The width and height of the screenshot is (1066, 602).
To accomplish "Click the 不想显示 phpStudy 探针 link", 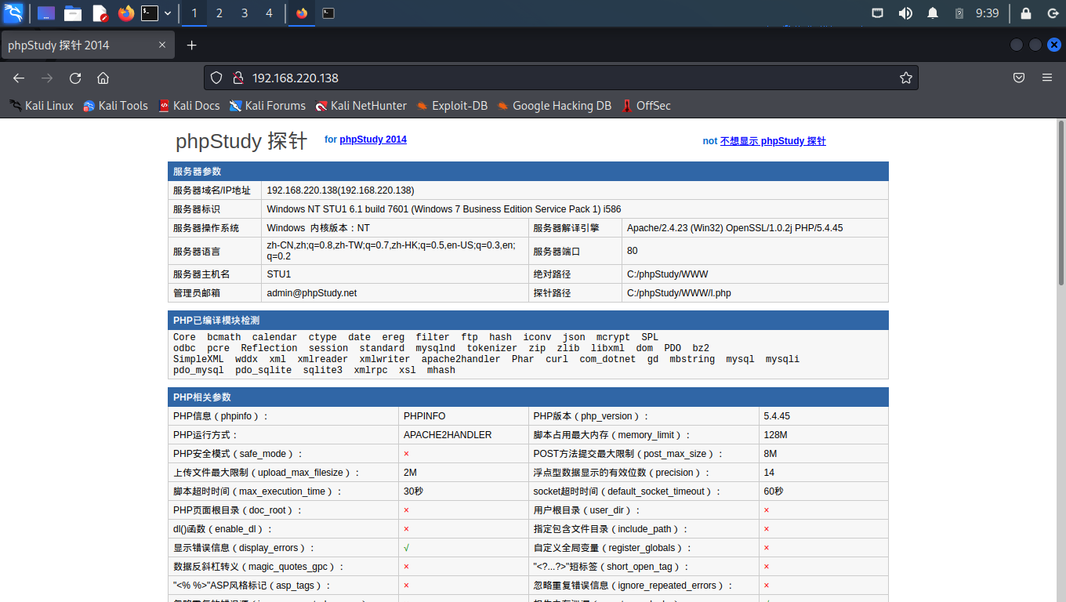I will tap(773, 141).
